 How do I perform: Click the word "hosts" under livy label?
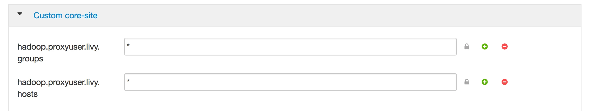[x=27, y=94]
